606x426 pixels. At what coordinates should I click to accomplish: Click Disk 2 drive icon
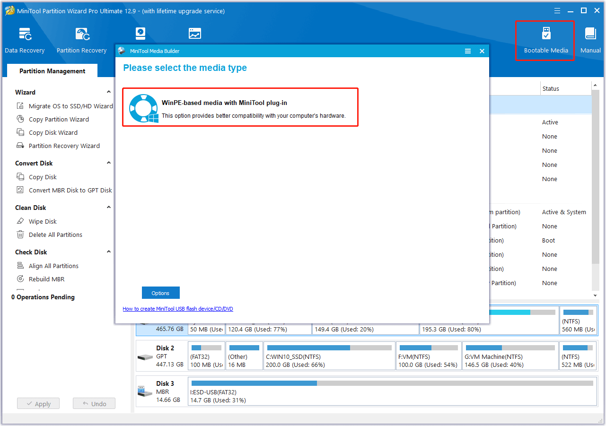145,357
